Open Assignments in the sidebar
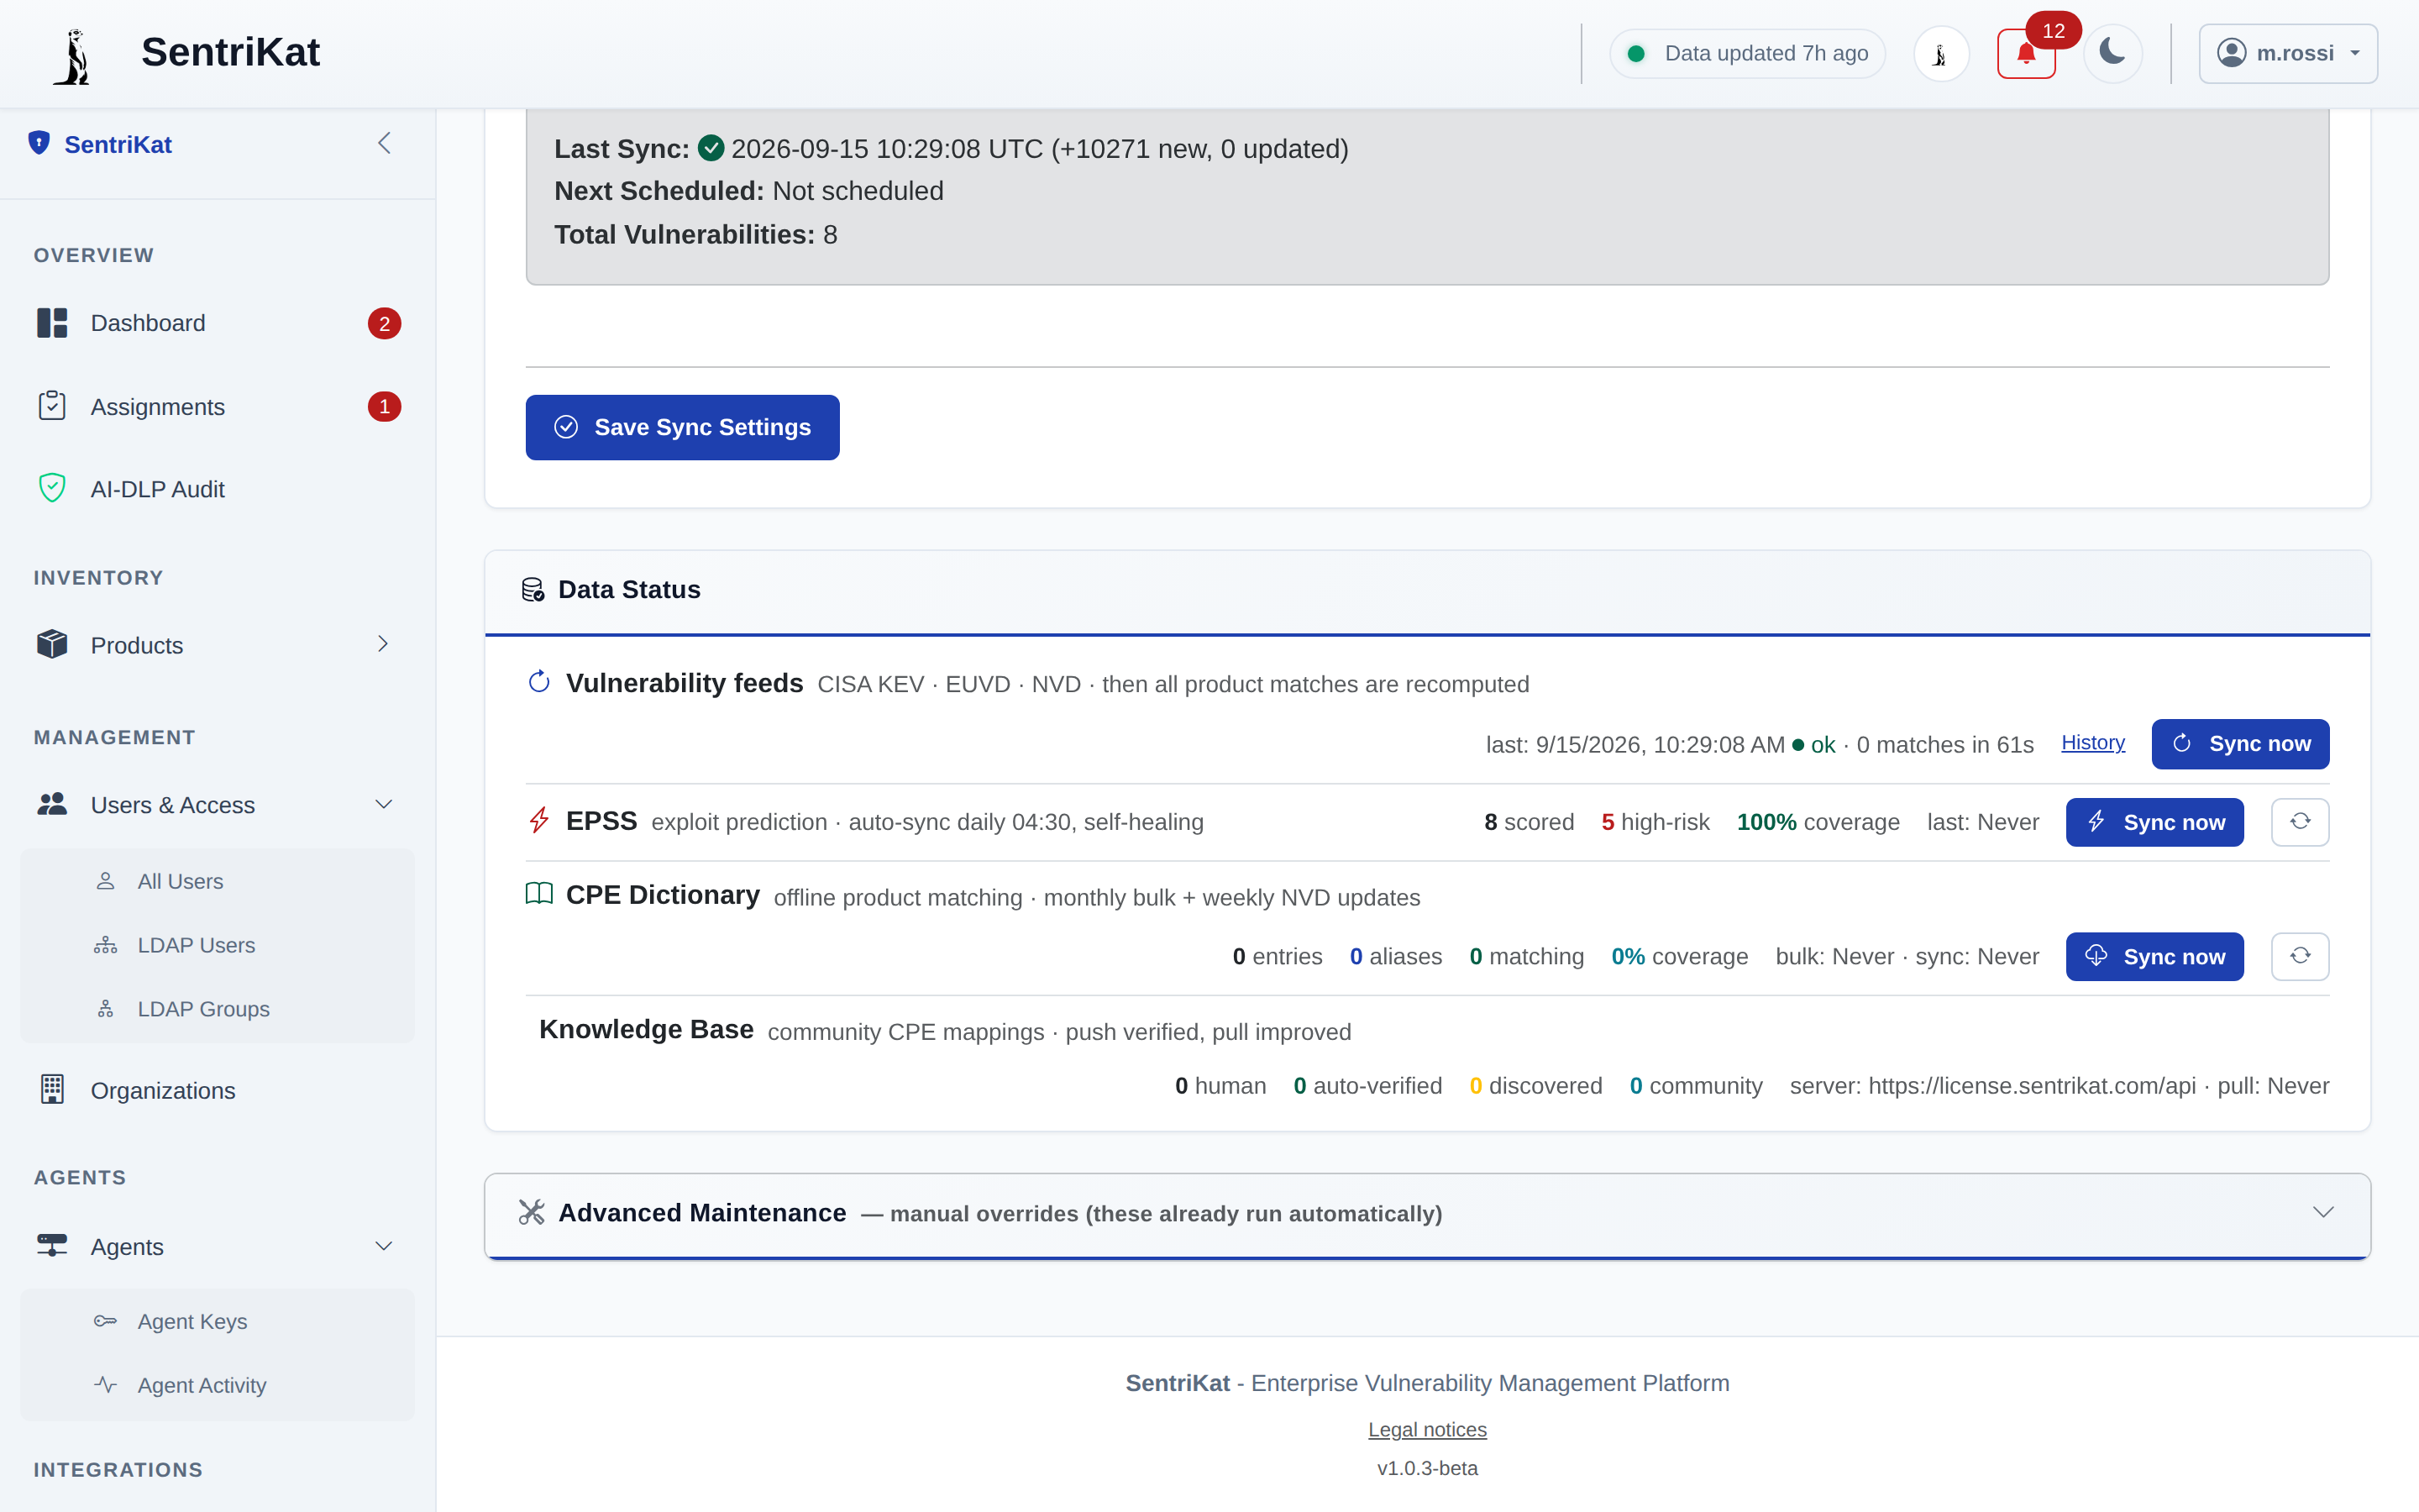Screen dimensions: 2419x1512 pos(218,407)
